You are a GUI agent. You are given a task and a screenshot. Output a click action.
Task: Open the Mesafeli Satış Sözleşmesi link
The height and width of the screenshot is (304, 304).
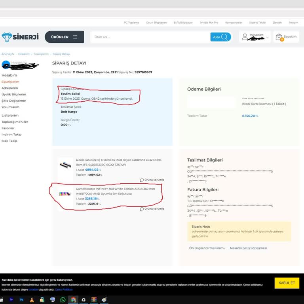pyautogui.click(x=248, y=248)
